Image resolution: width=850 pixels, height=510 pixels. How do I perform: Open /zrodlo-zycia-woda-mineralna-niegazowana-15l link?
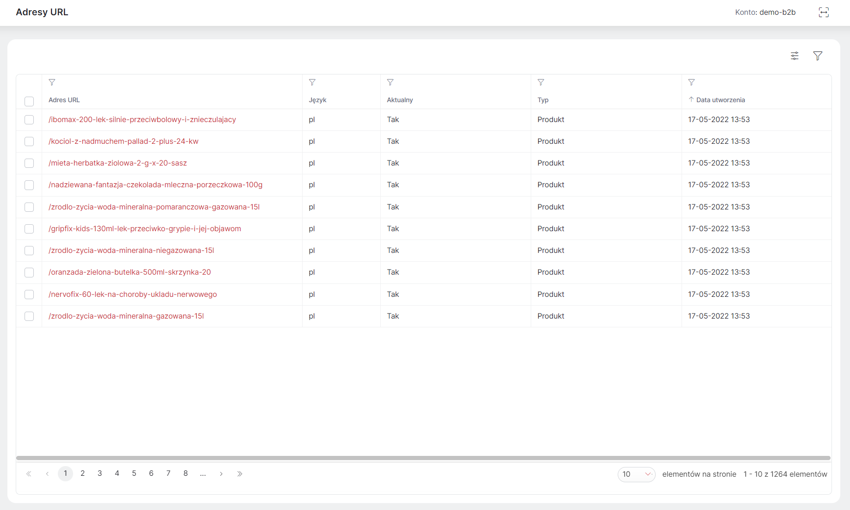coord(131,250)
